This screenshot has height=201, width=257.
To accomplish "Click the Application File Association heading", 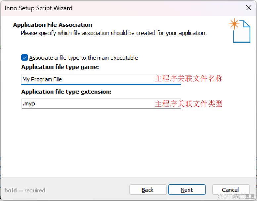I will pos(53,25).
